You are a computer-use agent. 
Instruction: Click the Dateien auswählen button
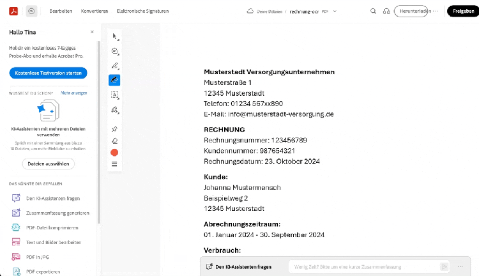(x=49, y=164)
